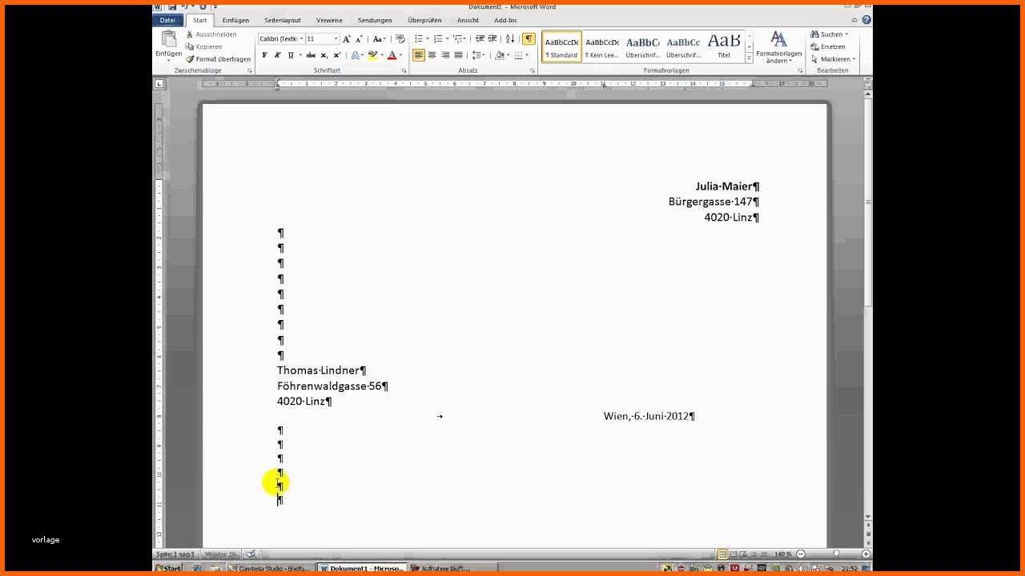
Task: Open the font size dropdown
Action: [336, 38]
